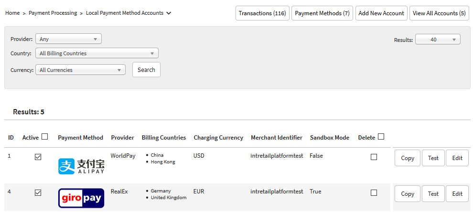
Task: Open the All Billing Countries dropdown
Action: (x=97, y=53)
